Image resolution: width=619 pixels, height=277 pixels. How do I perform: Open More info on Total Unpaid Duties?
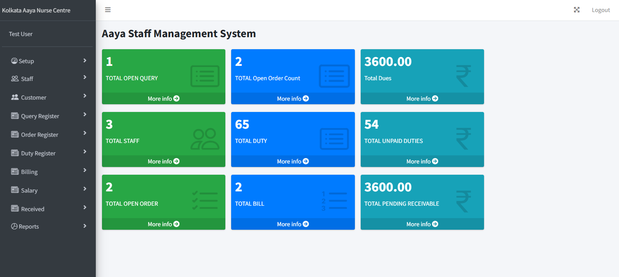(x=422, y=162)
